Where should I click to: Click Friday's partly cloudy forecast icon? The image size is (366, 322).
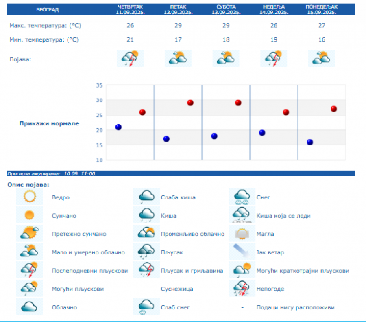(x=178, y=59)
